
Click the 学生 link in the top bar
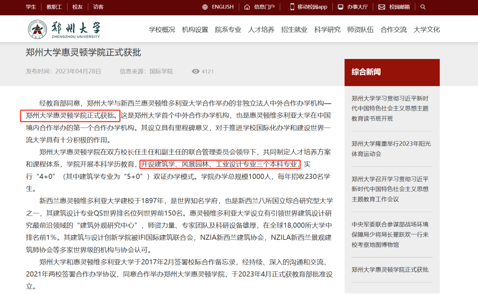[x=31, y=7]
